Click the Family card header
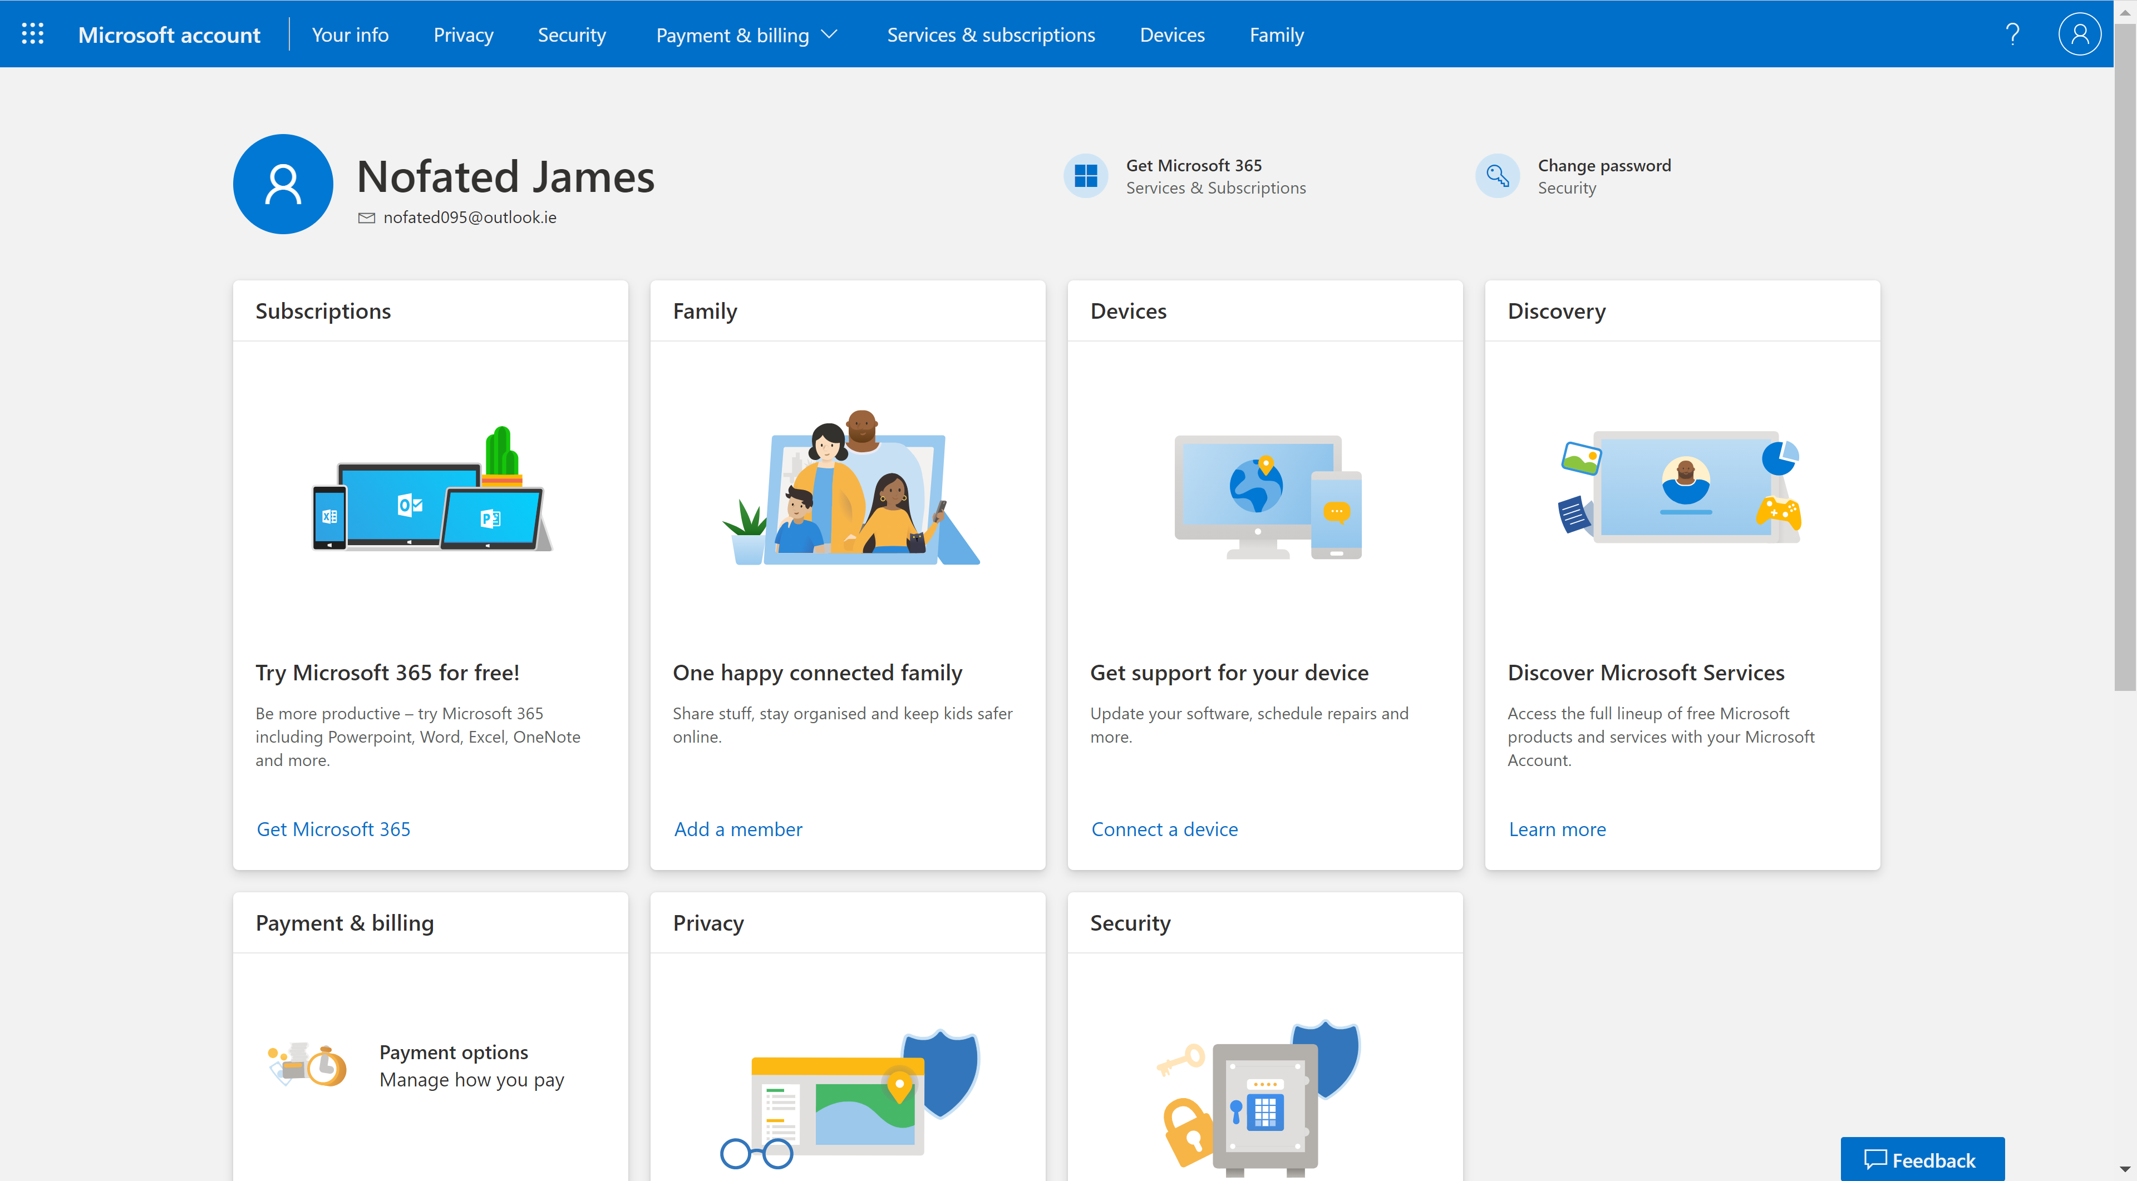 (x=705, y=311)
